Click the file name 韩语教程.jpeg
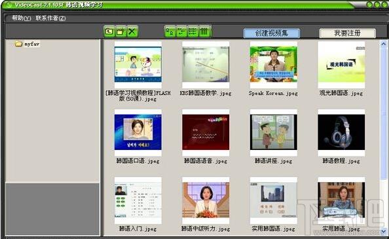This screenshot has width=389, height=239. pos(341,161)
